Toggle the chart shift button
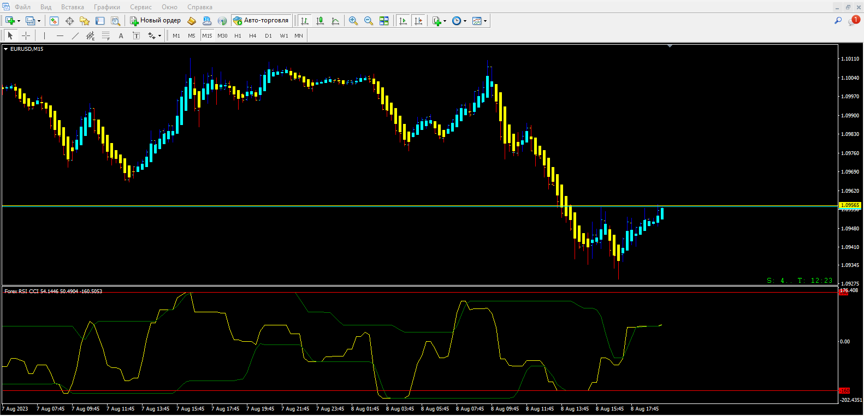 [418, 21]
